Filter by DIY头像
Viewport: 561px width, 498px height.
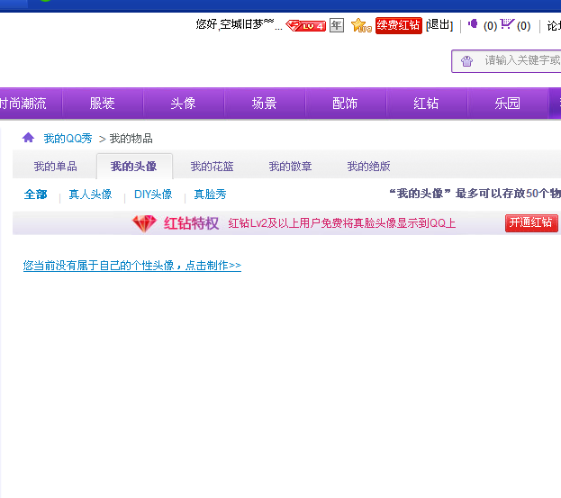point(153,195)
